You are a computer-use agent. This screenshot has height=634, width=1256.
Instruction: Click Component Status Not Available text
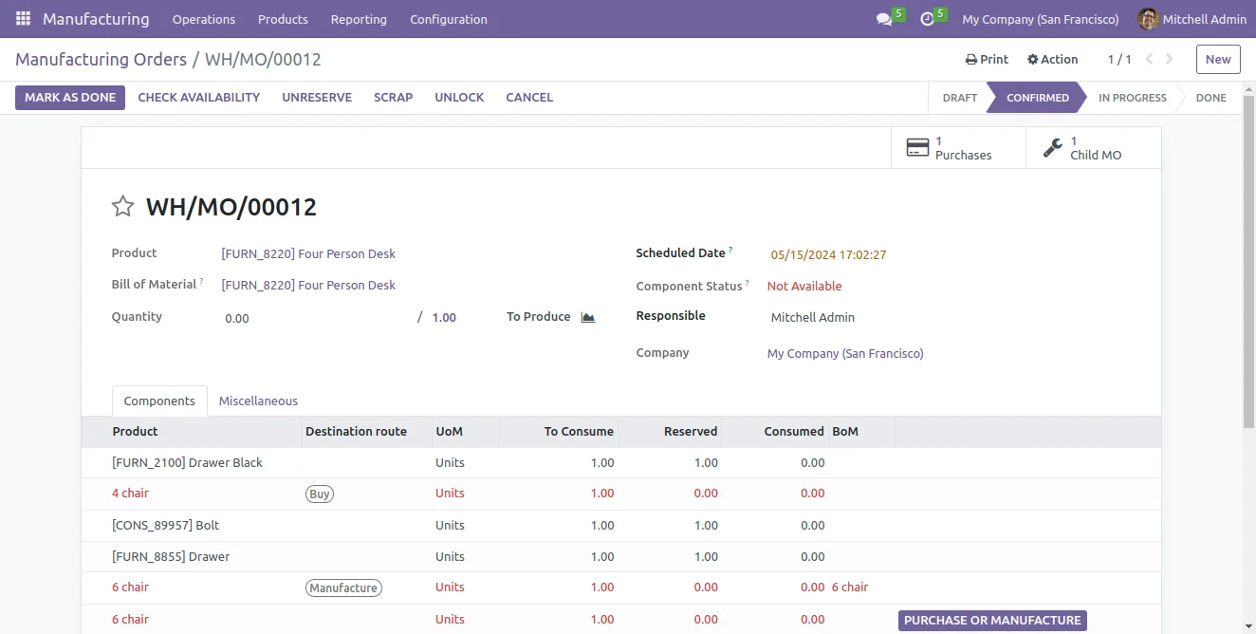804,286
